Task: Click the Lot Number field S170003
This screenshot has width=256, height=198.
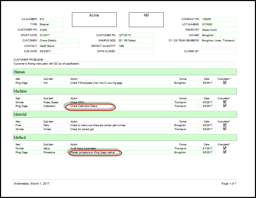Action: click(x=219, y=24)
